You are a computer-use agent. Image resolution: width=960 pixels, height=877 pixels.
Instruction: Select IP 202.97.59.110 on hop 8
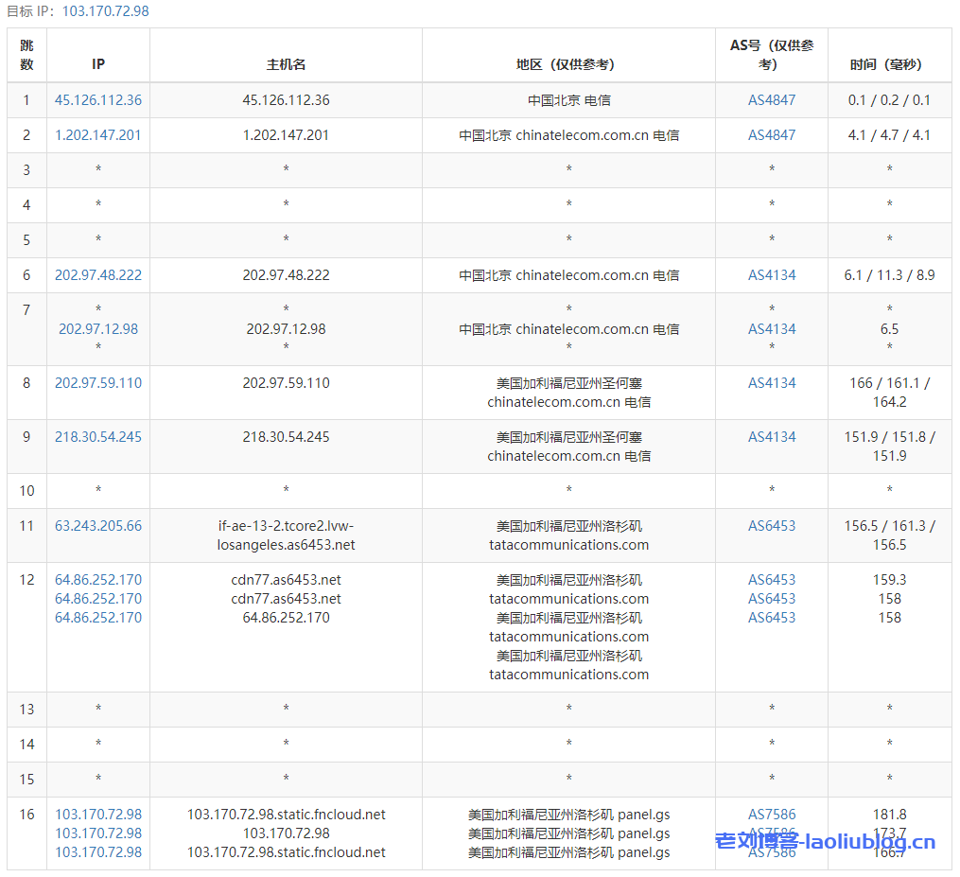click(x=98, y=383)
